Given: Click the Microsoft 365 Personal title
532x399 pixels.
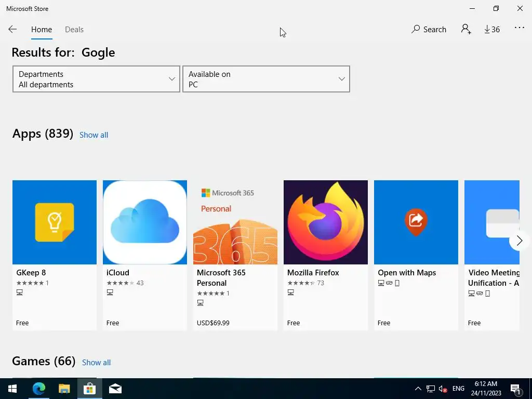Looking at the screenshot, I should pos(221,278).
